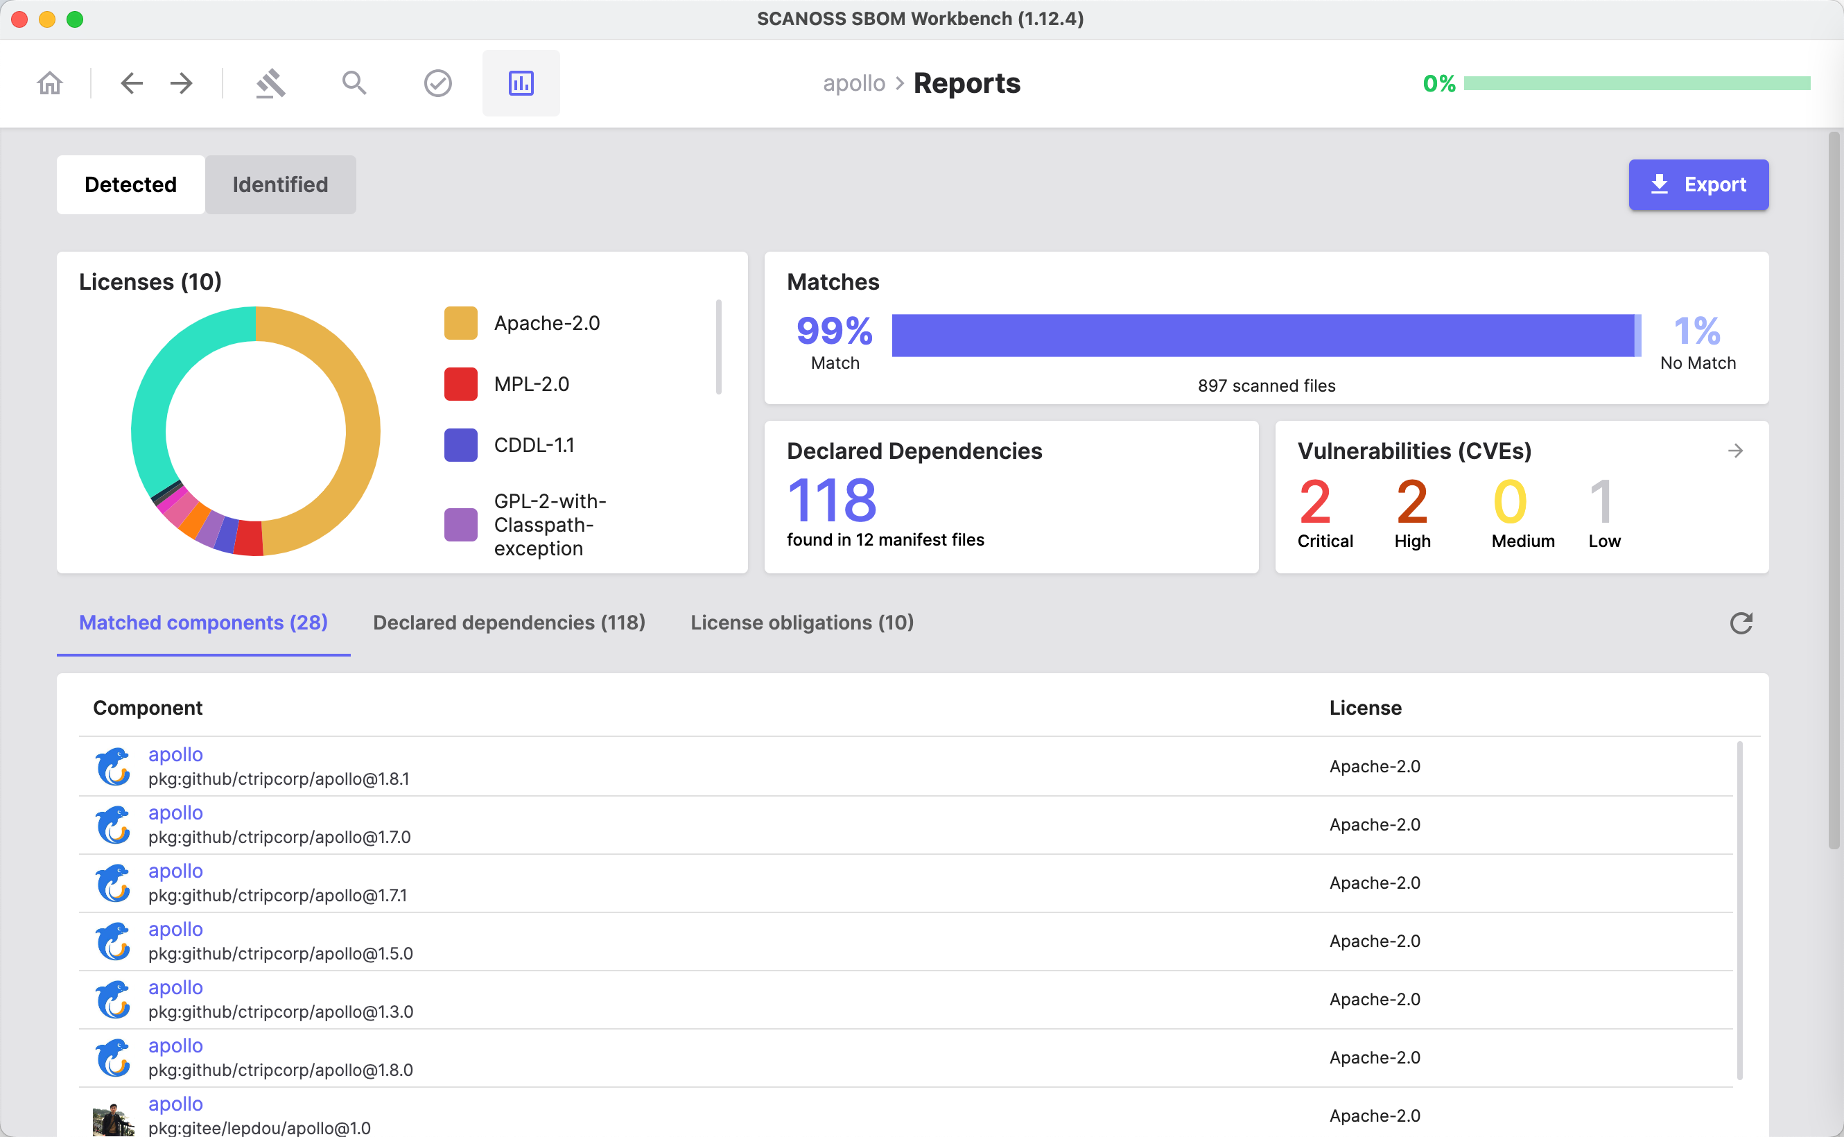Open apollo component version 1.8.1 link

175,754
